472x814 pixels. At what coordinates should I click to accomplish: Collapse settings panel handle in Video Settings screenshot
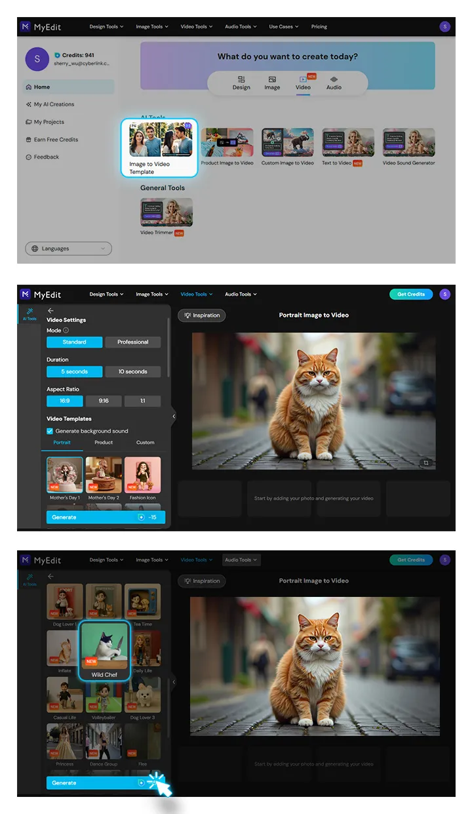(x=174, y=417)
